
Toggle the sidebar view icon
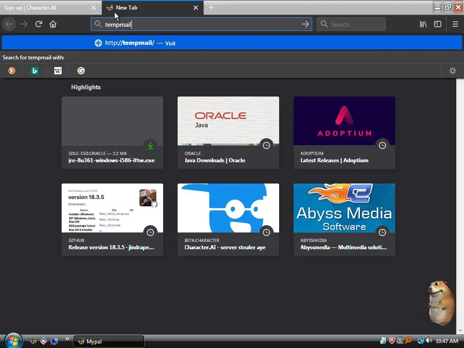[438, 24]
